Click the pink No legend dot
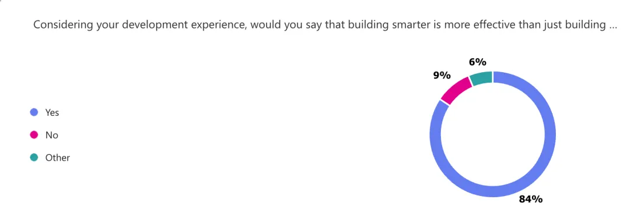 point(34,135)
